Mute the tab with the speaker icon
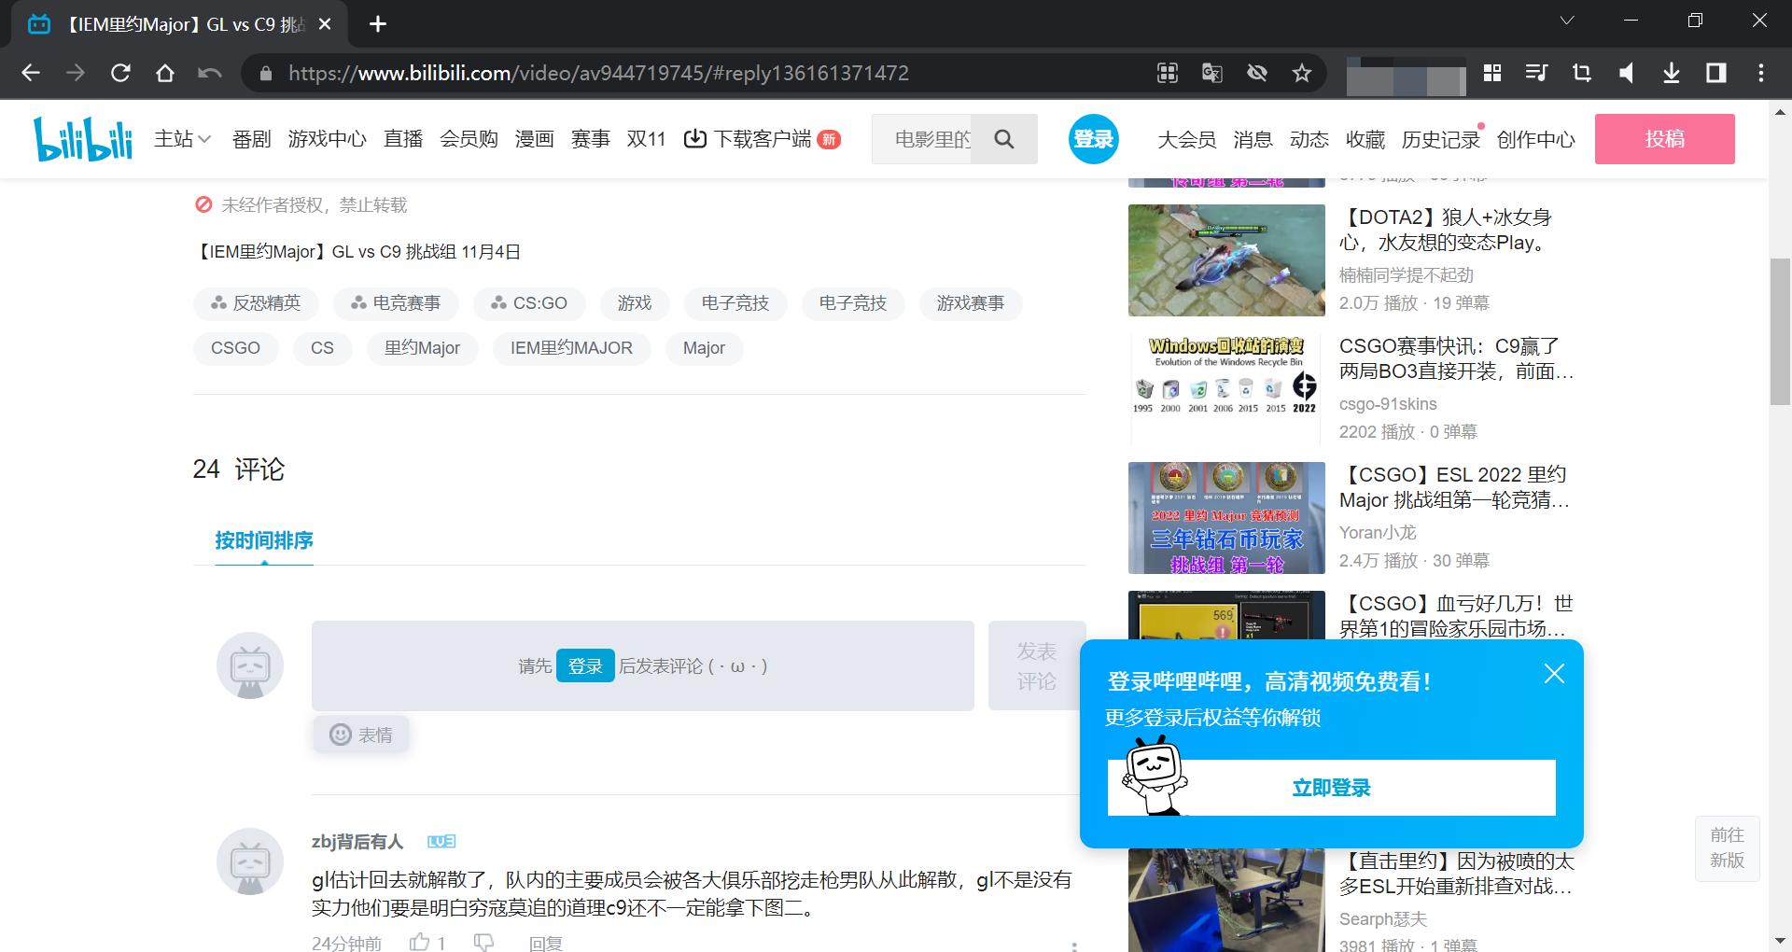The width and height of the screenshot is (1792, 952). [1627, 73]
